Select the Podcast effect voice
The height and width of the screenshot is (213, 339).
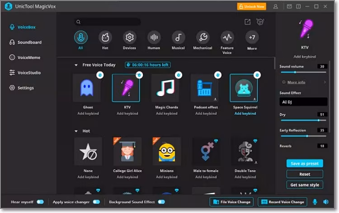tap(204, 88)
